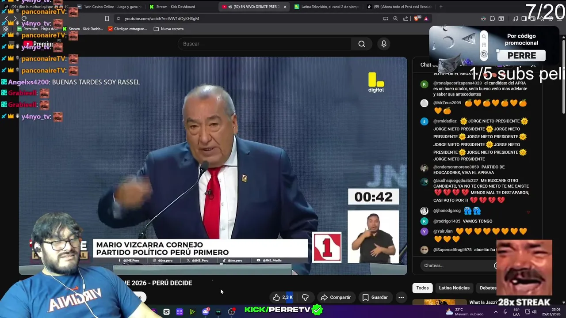The image size is (566, 318).
Task: Select the Debates filter chip
Action: tap(488, 288)
